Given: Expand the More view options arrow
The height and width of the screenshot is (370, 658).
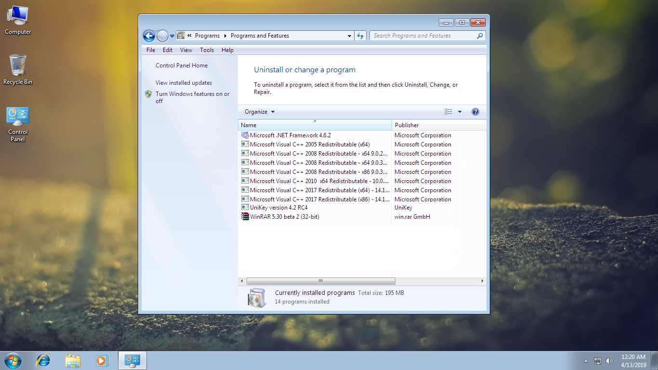Looking at the screenshot, I should click(x=460, y=112).
